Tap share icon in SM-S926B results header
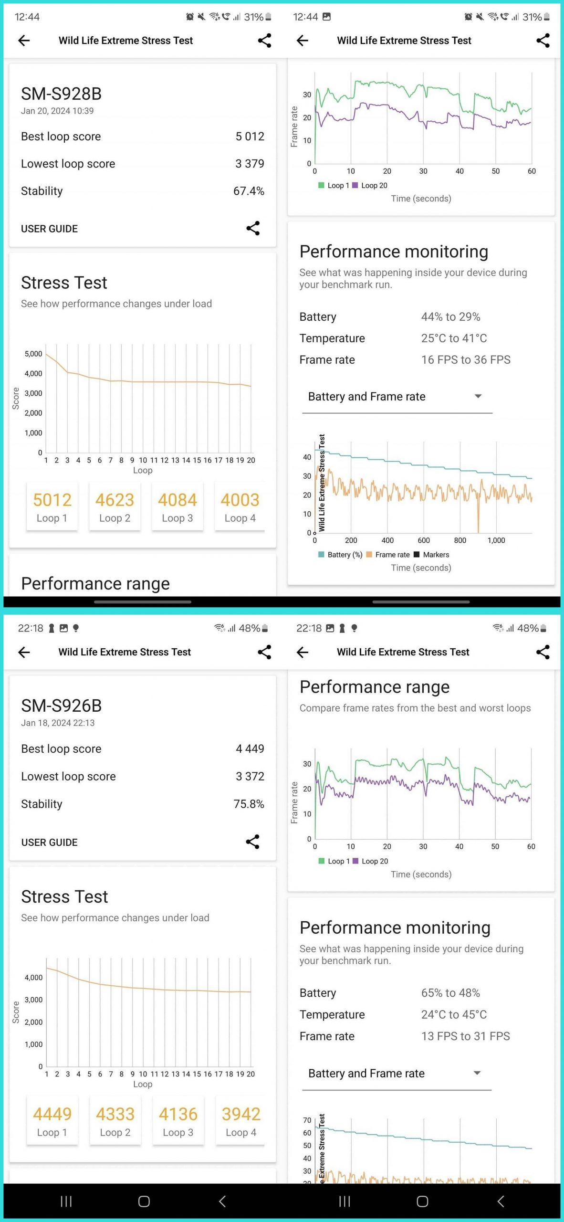The image size is (564, 1222). [x=264, y=652]
